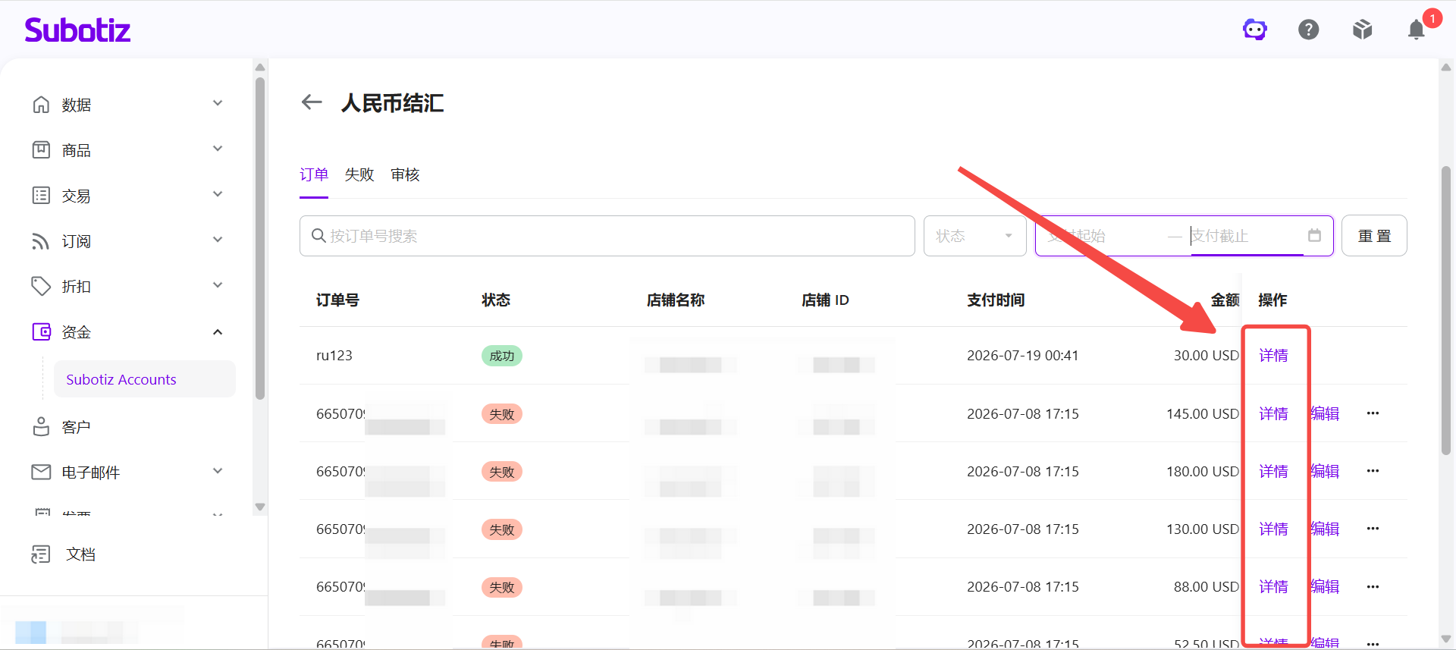The height and width of the screenshot is (650, 1456).
Task: Click the 支付时间 column header
Action: pos(996,300)
